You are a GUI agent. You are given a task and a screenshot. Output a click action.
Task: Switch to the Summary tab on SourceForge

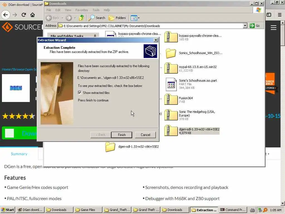pos(19,154)
